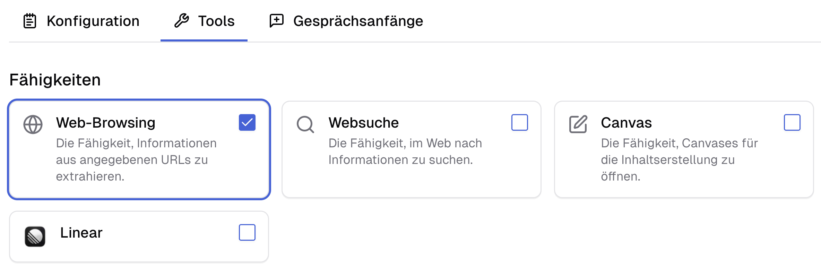This screenshot has width=821, height=267.
Task: Select the wrench icon beside Tools
Action: point(182,21)
